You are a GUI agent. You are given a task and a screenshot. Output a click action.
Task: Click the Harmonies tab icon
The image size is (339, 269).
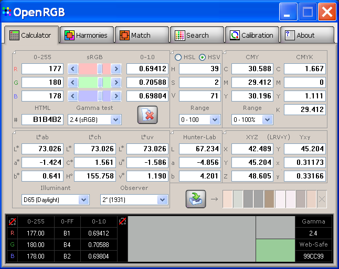69,35
